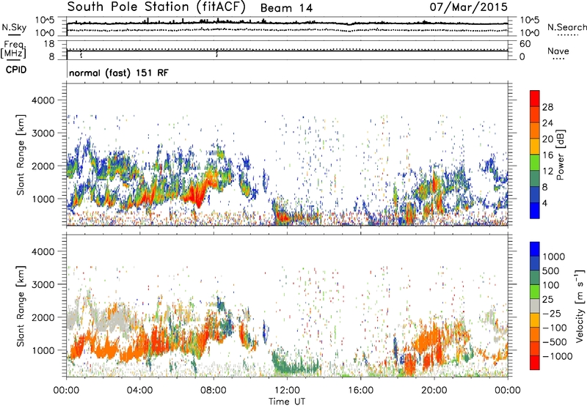Select the 'N.Search' legend label

tap(566, 27)
